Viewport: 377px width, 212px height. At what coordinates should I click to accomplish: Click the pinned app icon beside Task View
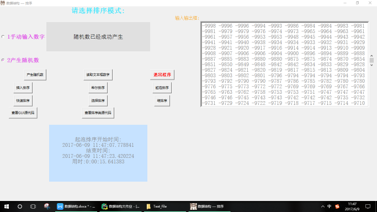[47, 206]
